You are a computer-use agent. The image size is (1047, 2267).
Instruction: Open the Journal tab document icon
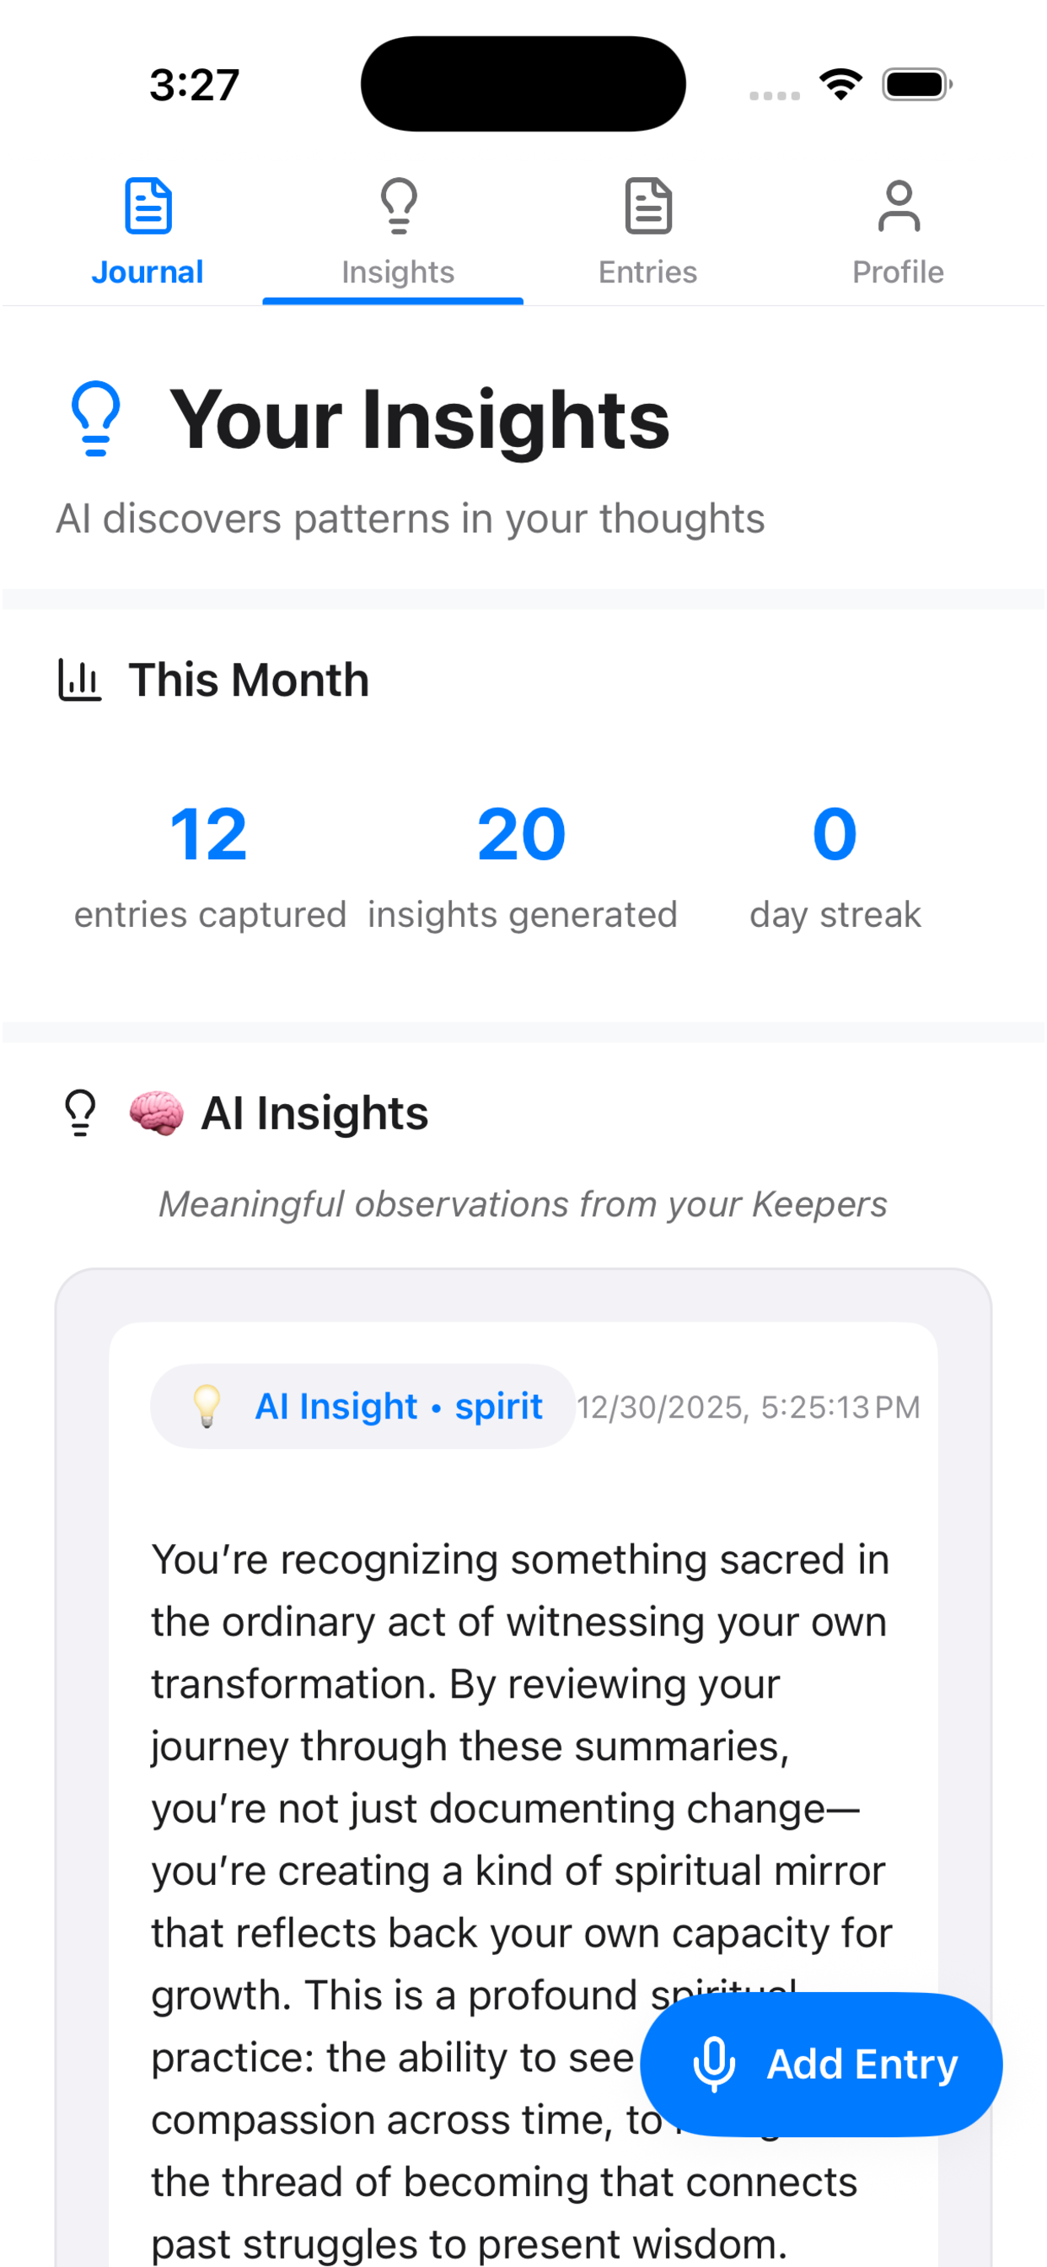148,206
